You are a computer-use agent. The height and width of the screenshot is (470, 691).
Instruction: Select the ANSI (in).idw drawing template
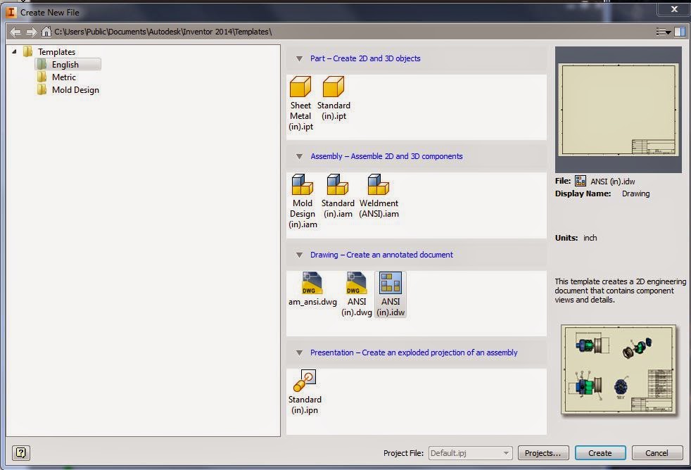click(391, 294)
